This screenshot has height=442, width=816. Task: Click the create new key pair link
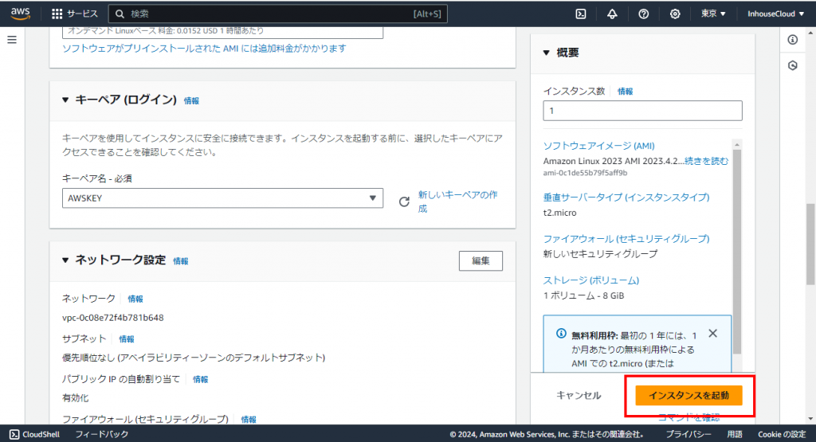click(457, 201)
